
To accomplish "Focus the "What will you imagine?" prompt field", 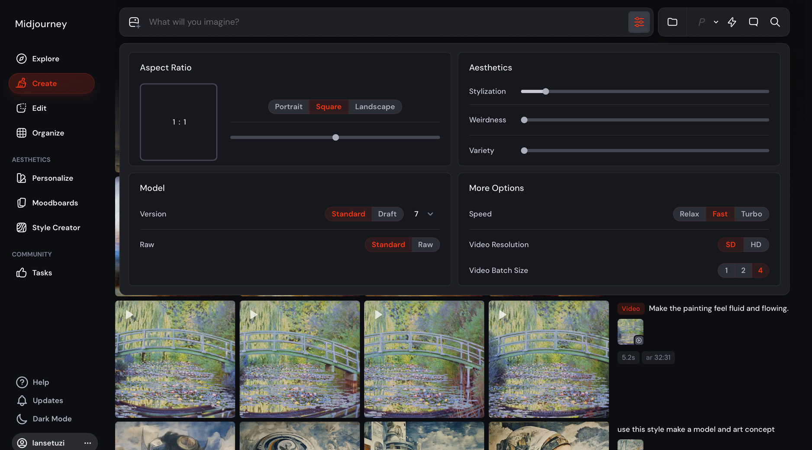I will 386,22.
